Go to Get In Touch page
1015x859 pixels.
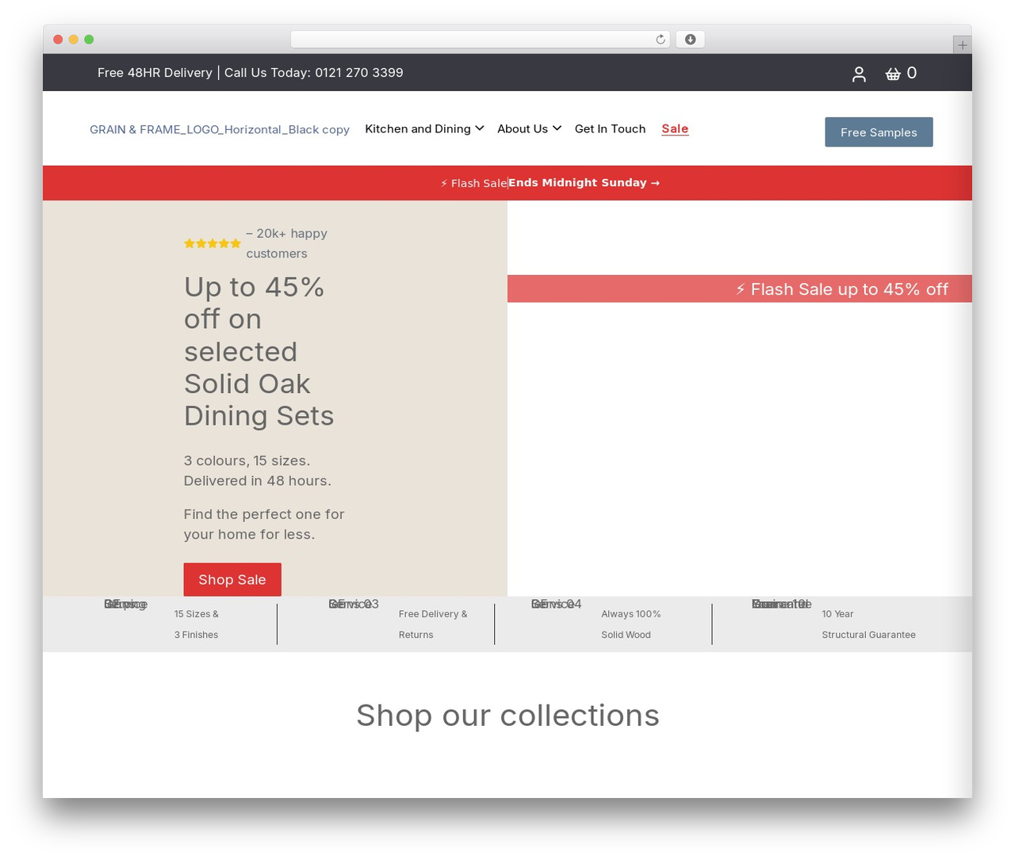tap(610, 128)
